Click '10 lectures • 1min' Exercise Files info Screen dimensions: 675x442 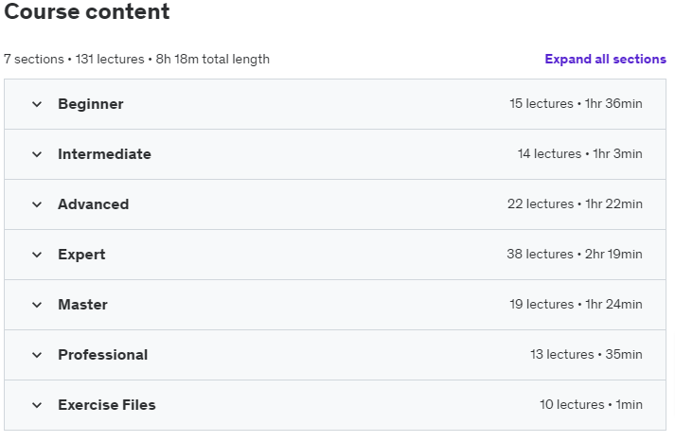(591, 404)
